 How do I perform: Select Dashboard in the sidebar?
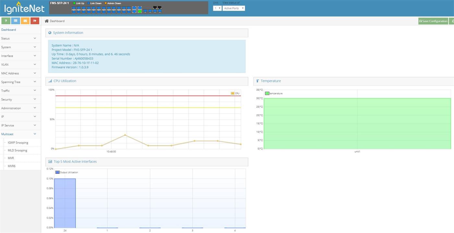[9, 30]
